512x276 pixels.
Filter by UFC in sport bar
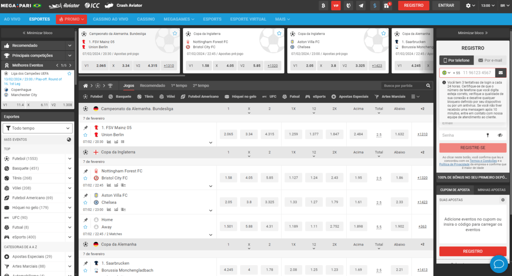(x=269, y=96)
